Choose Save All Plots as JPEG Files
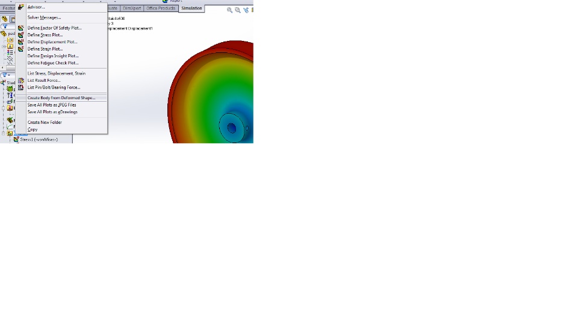Screen dimensions: 578x335 pos(52,105)
